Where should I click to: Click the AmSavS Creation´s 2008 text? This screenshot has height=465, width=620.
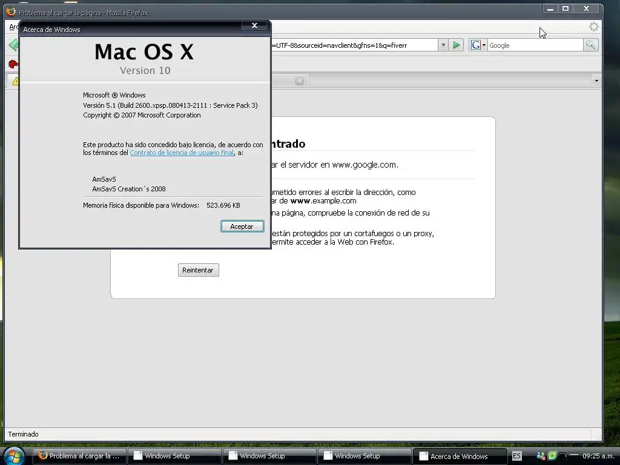coord(129,189)
